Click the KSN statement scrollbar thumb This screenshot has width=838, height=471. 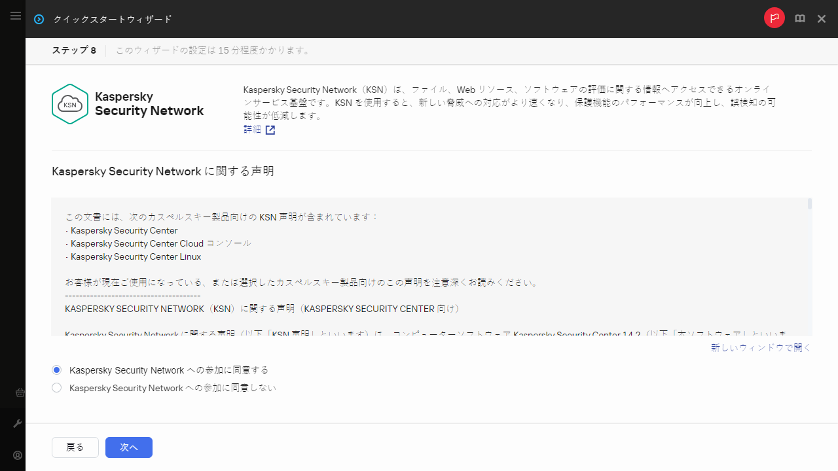tap(809, 204)
